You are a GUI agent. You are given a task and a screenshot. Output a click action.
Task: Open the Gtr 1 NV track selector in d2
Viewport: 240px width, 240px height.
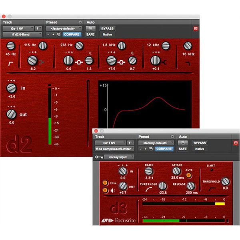[18, 28]
